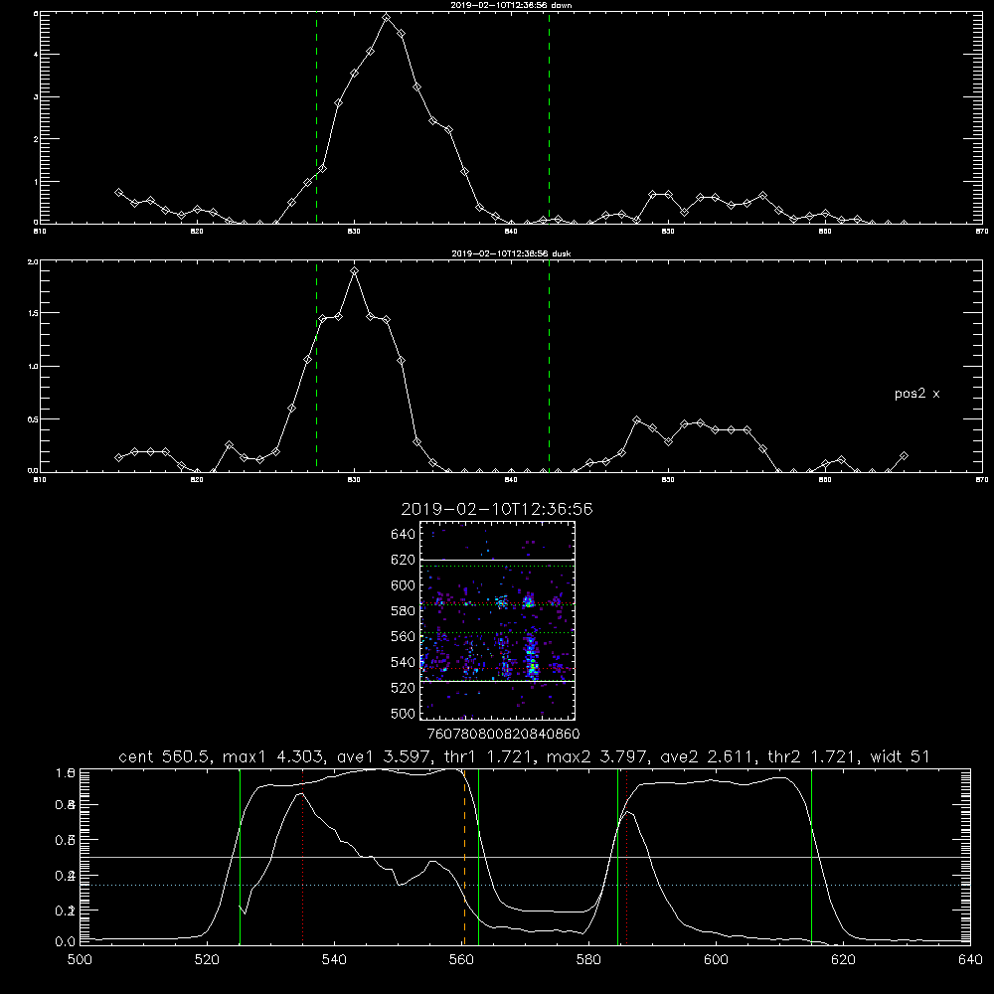Image resolution: width=994 pixels, height=994 pixels.
Task: Select right green dashed line in dawn plot
Action: (x=549, y=117)
